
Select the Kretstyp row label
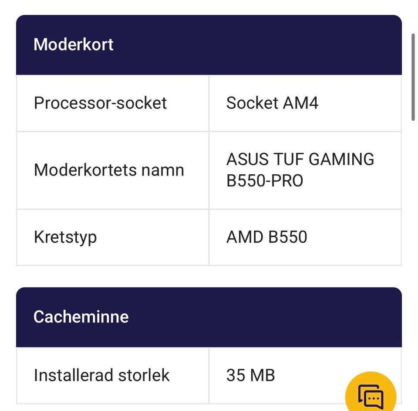[x=65, y=237]
